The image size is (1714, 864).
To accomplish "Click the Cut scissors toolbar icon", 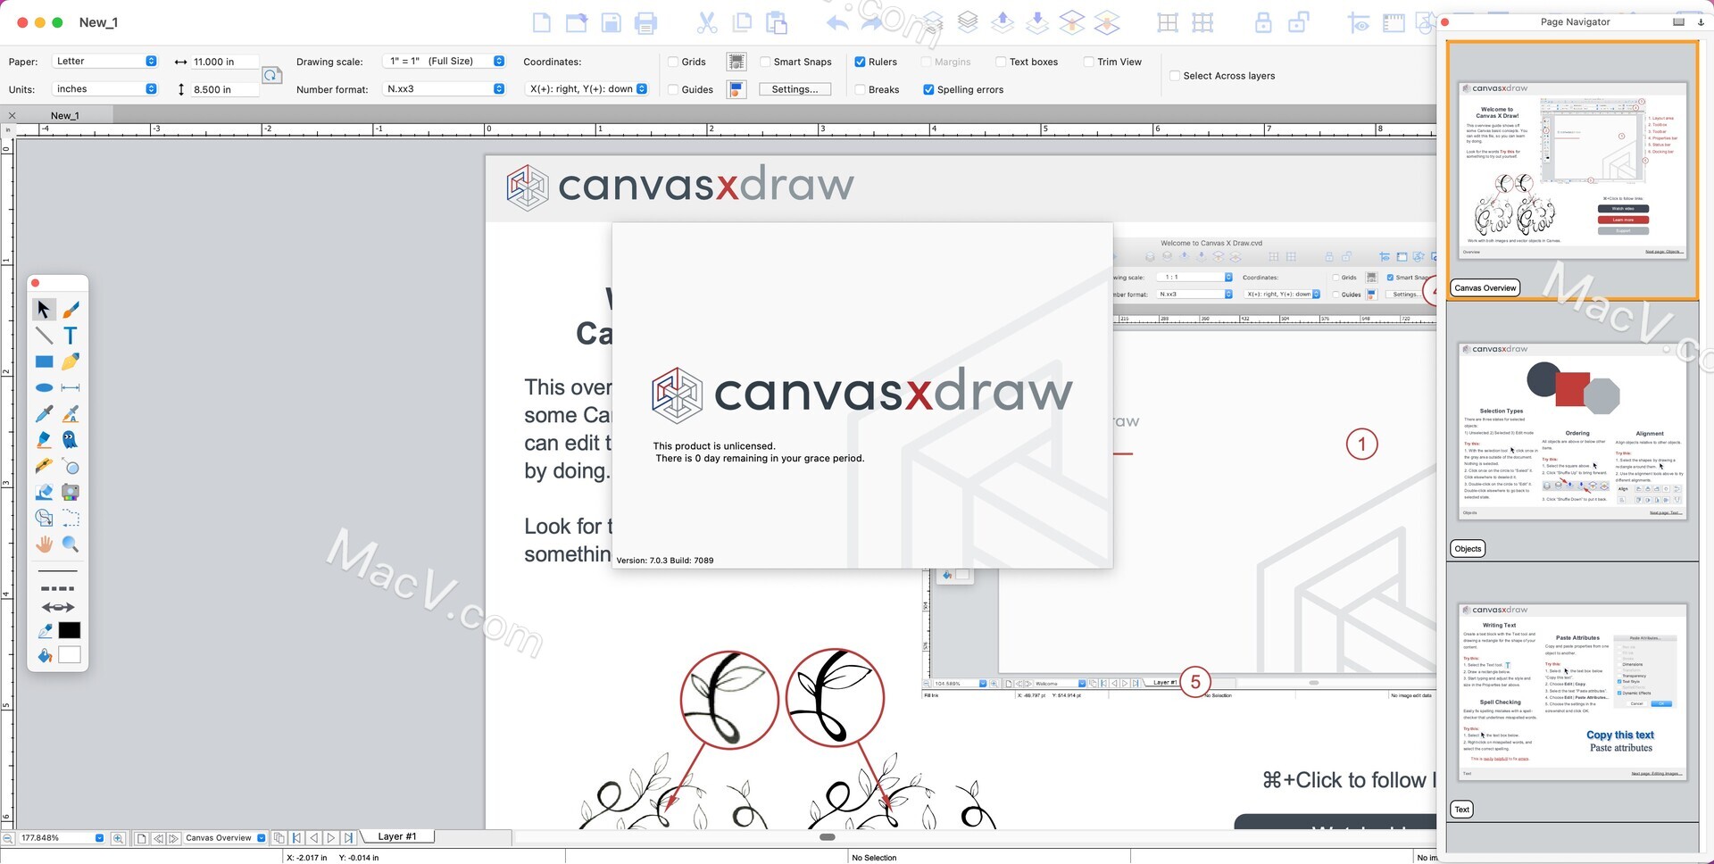I will (707, 22).
